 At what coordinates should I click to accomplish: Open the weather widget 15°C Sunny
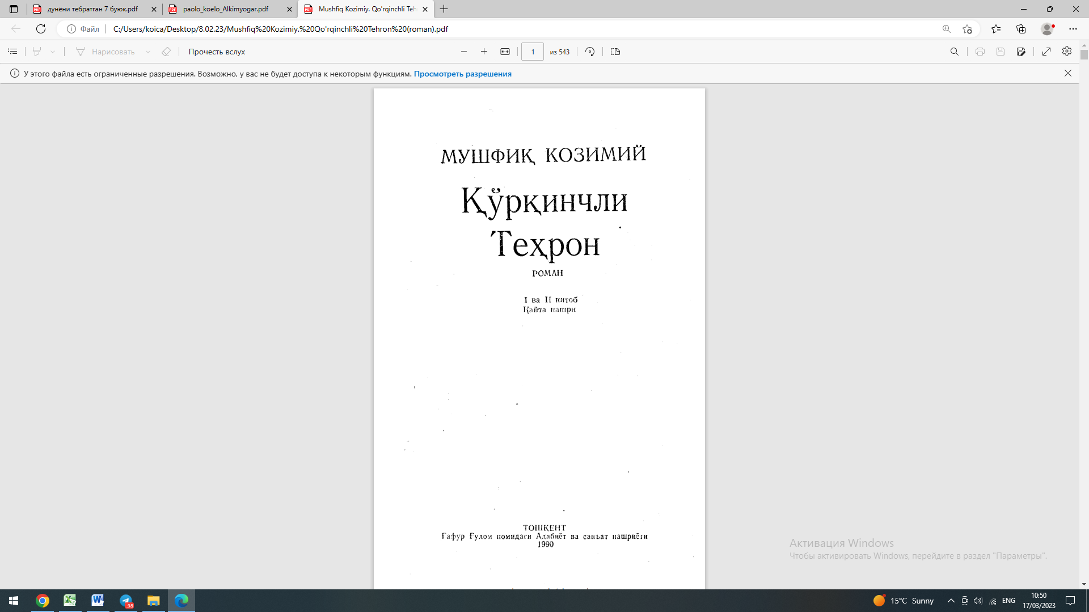[904, 601]
